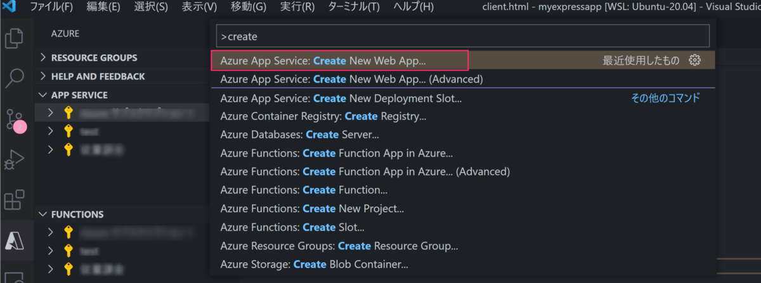The width and height of the screenshot is (761, 283).
Task: Click key icon beside 'test' under Functions
Action: click(69, 251)
